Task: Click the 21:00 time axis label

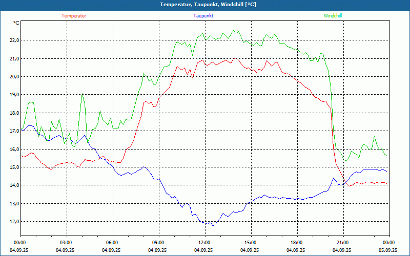Action: (342, 243)
